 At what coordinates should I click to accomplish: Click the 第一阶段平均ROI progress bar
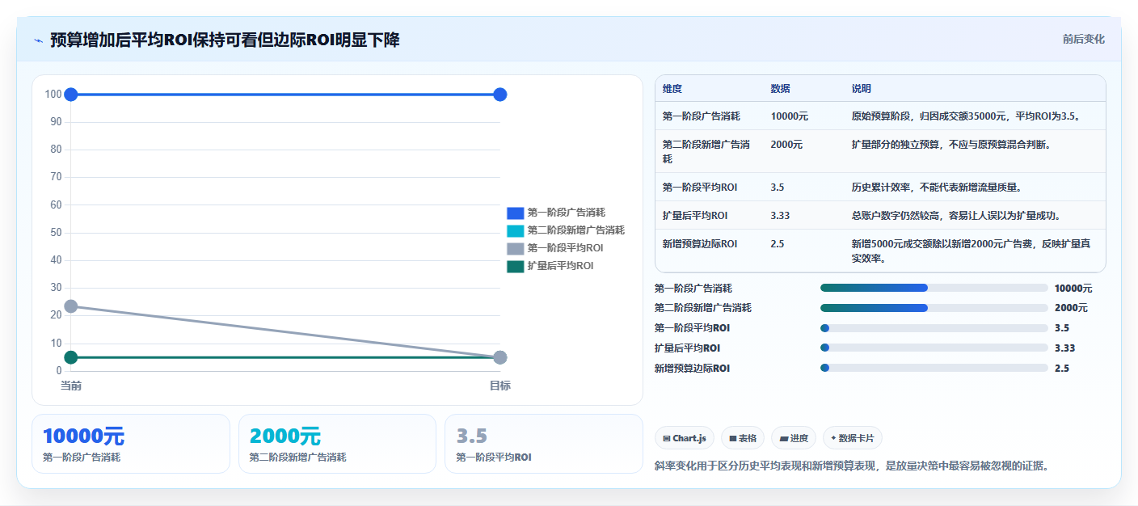coord(934,328)
